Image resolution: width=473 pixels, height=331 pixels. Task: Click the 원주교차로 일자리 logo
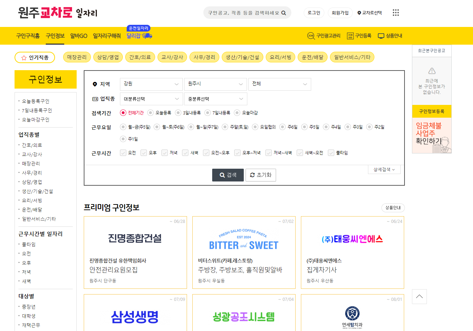[x=57, y=13]
